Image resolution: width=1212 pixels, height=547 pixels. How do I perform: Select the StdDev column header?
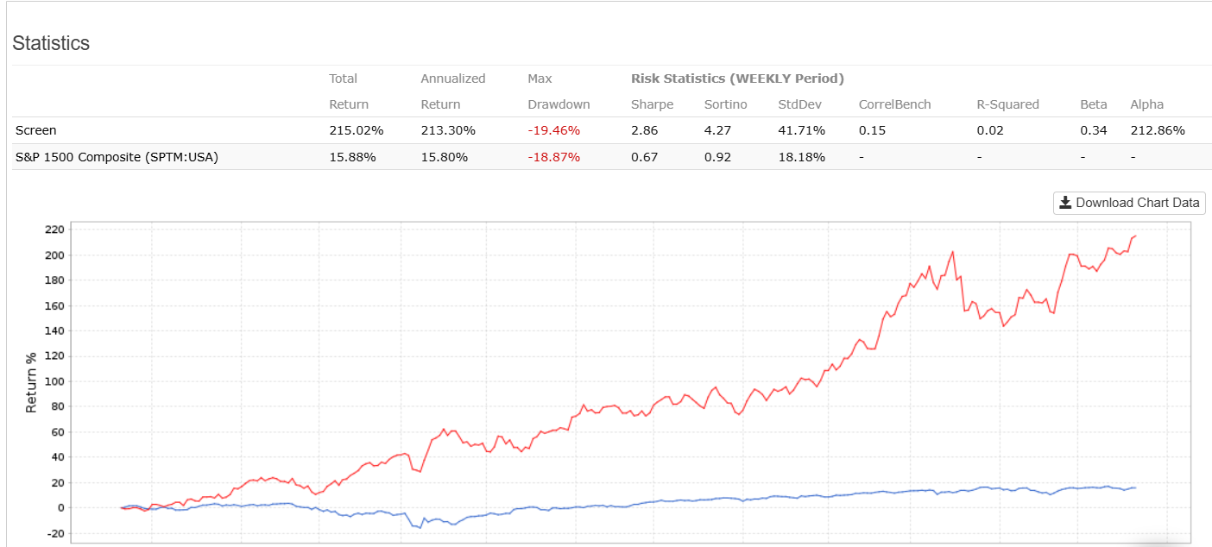coord(801,104)
